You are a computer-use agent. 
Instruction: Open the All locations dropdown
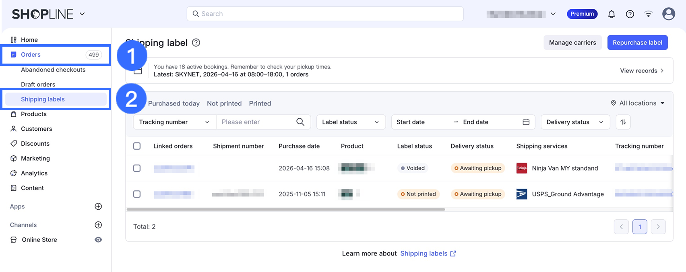coord(638,103)
